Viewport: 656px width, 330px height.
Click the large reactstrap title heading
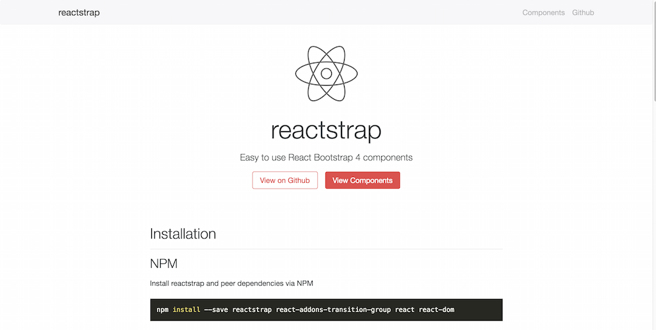(326, 130)
